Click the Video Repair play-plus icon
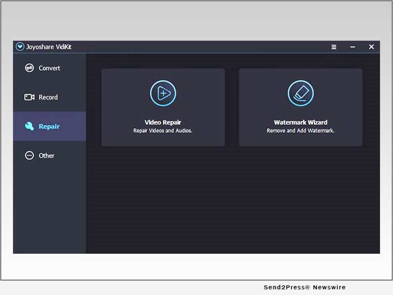This screenshot has height=295, width=393. point(163,93)
